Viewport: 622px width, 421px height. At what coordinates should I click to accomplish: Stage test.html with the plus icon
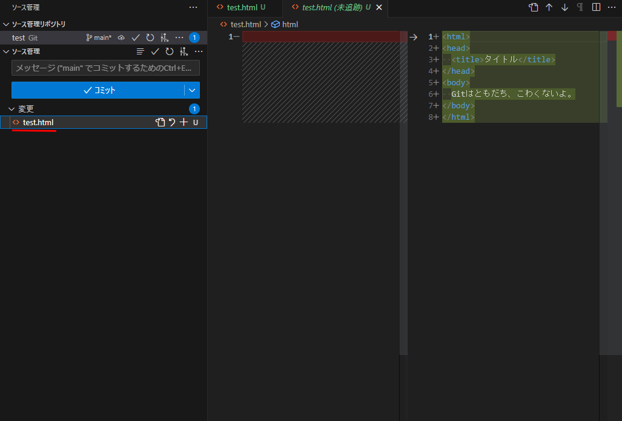tap(184, 122)
